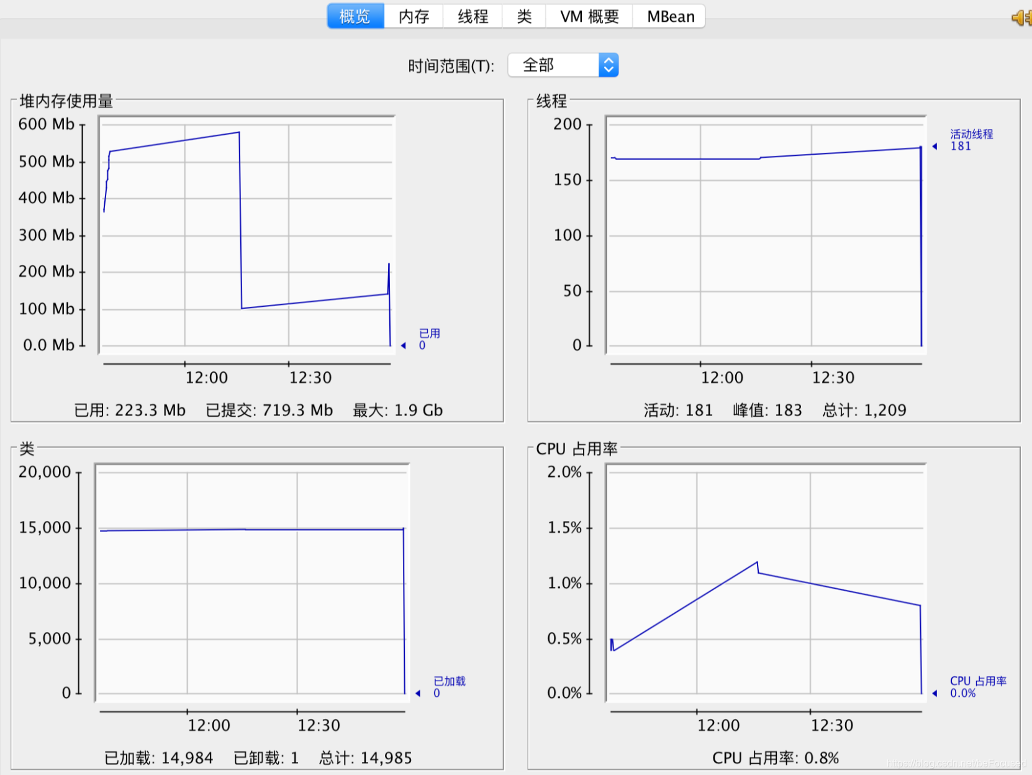Click the 活动线程 181 legend label
Image resolution: width=1032 pixels, height=775 pixels.
point(971,140)
